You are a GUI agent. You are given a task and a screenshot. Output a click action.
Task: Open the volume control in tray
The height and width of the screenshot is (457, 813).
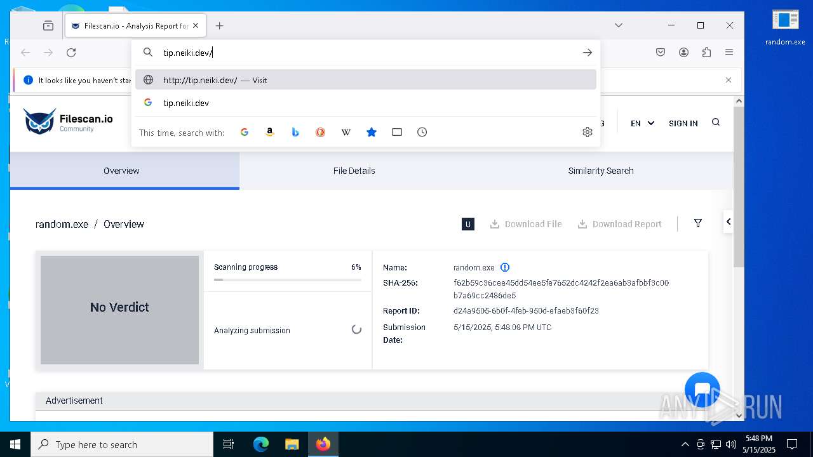coord(731,444)
